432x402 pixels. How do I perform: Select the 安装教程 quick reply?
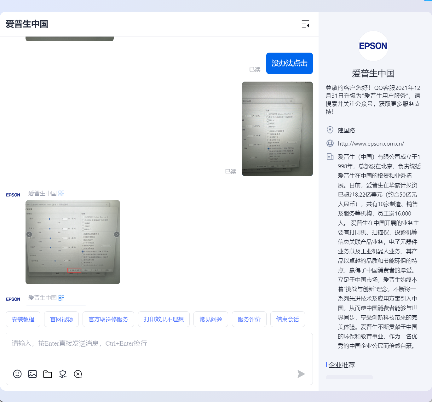pos(23,319)
